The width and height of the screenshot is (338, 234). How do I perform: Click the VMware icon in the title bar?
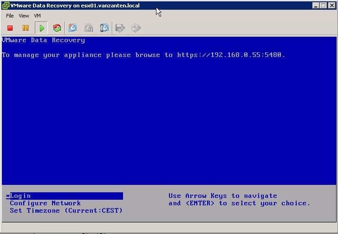tap(6, 6)
